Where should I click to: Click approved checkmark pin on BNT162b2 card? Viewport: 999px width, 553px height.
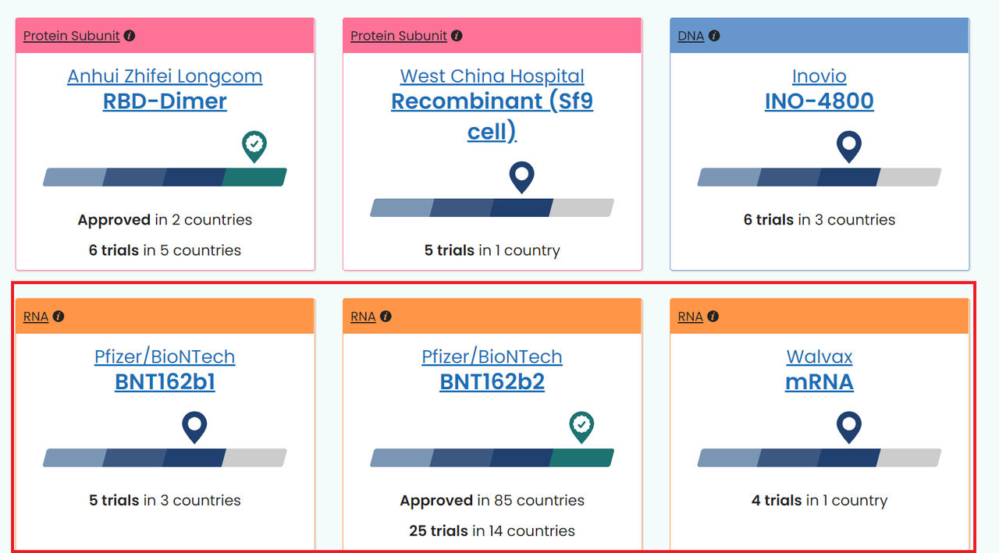pos(581,427)
